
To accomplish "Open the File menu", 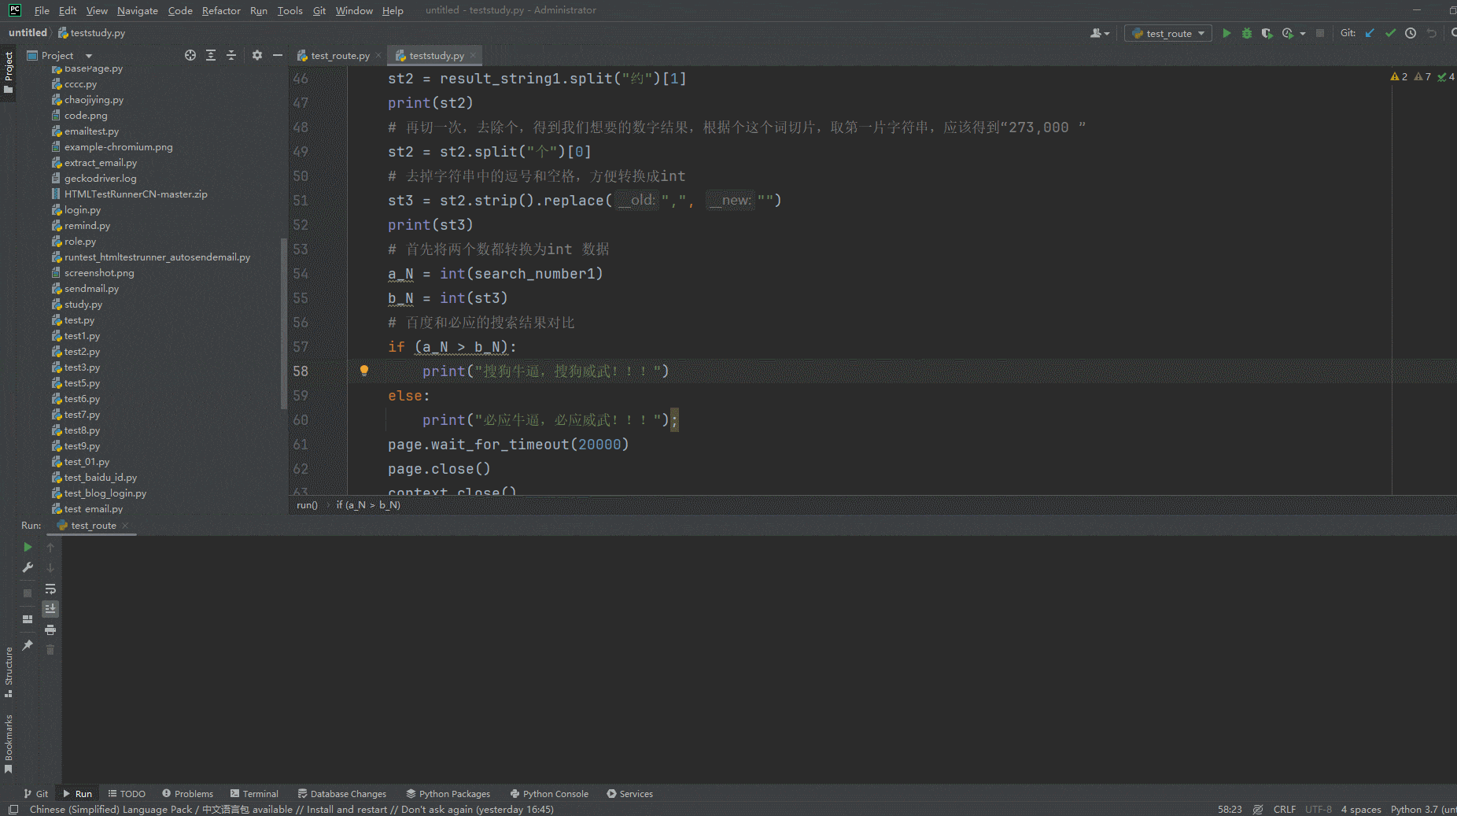I will pos(42,10).
